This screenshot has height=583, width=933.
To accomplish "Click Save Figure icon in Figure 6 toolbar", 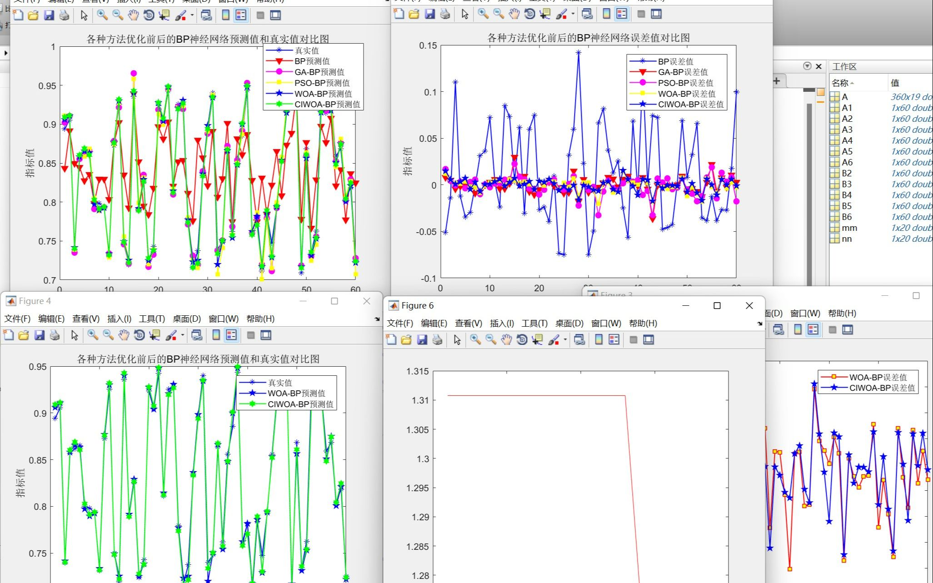I will pos(422,339).
